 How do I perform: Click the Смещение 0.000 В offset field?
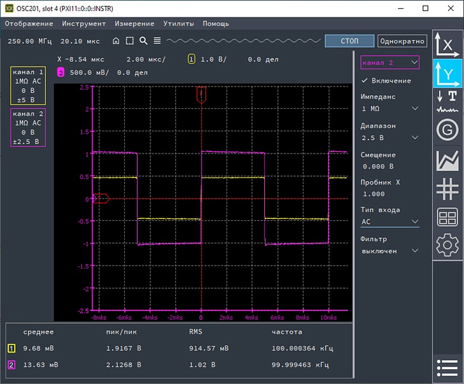tap(379, 166)
